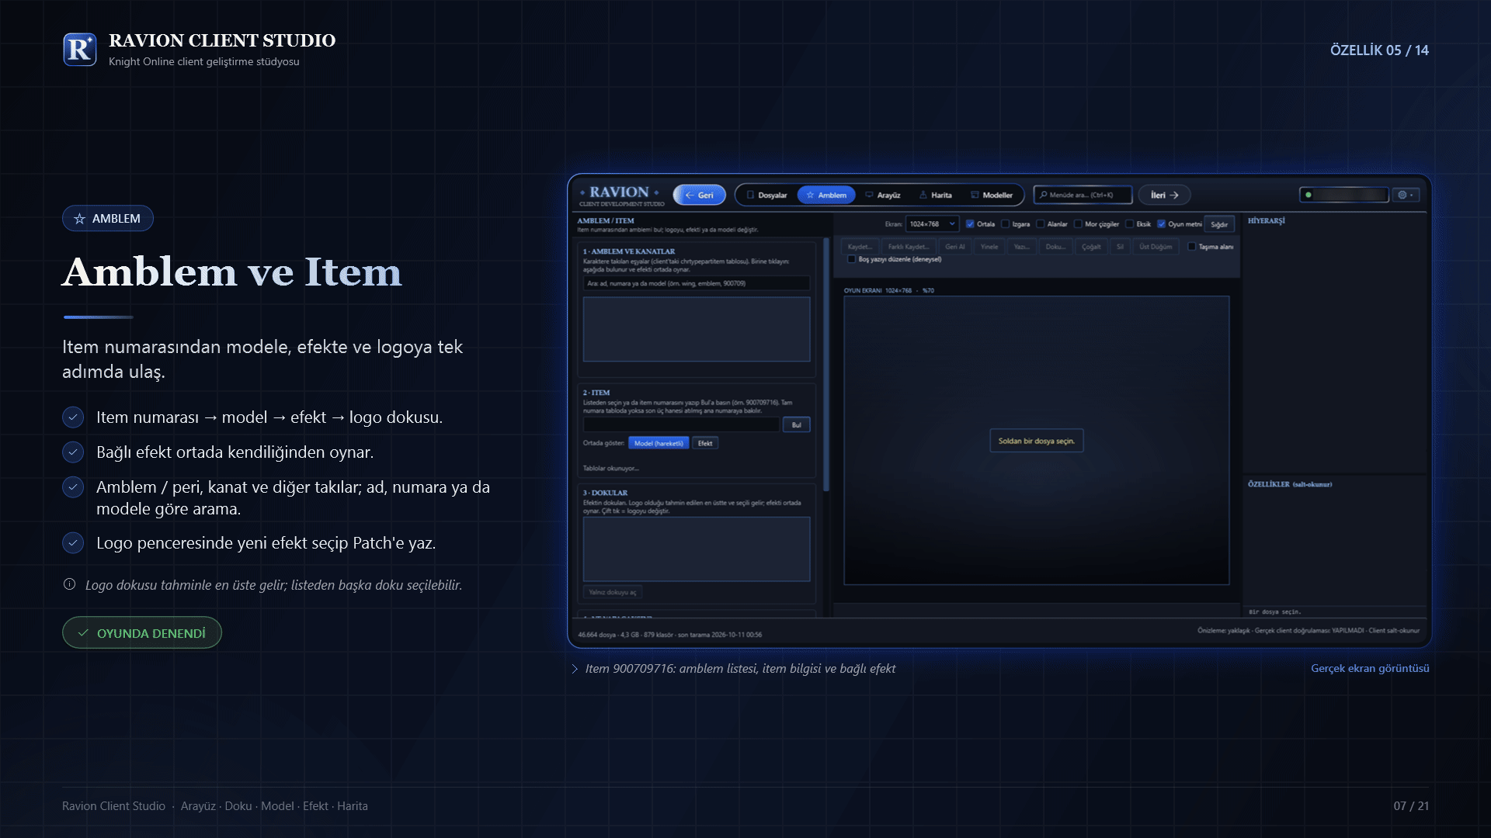Click the settings gear icon in app toolbar
Viewport: 1491px width, 838px height.
coord(1402,195)
